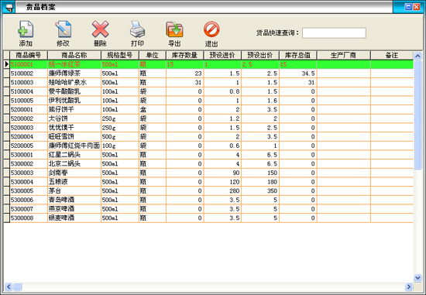Click stock value cell 34.5
Viewport: 426px width, 295px height.
click(297, 74)
